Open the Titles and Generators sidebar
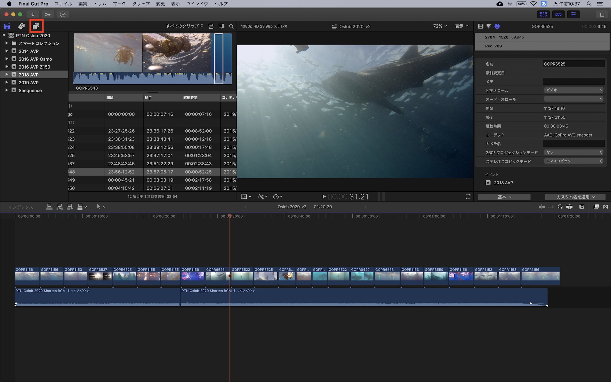Image resolution: width=611 pixels, height=382 pixels. (x=36, y=26)
